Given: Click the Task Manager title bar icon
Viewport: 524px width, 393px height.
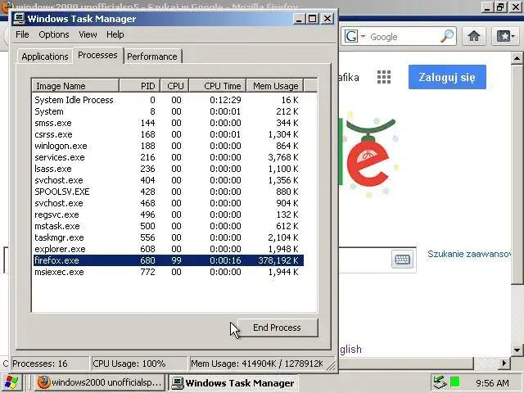Looking at the screenshot, I should point(19,18).
